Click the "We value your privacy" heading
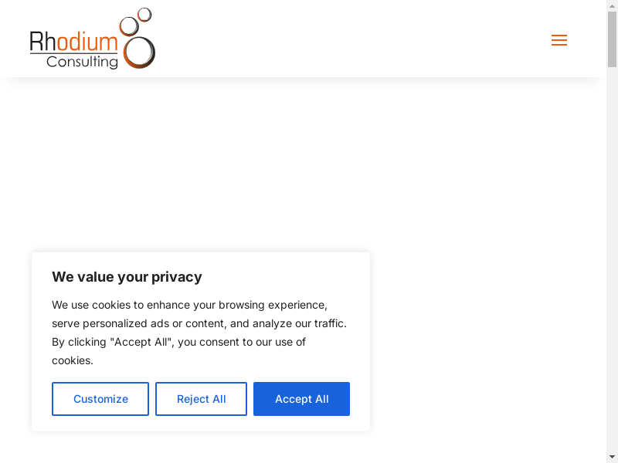The image size is (618, 463). 127,277
